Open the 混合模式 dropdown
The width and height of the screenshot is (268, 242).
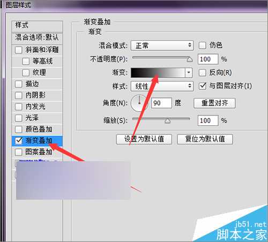tap(162, 46)
